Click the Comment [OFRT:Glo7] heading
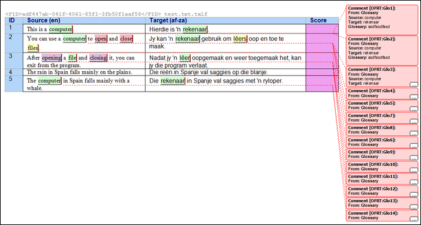 pos(372,115)
